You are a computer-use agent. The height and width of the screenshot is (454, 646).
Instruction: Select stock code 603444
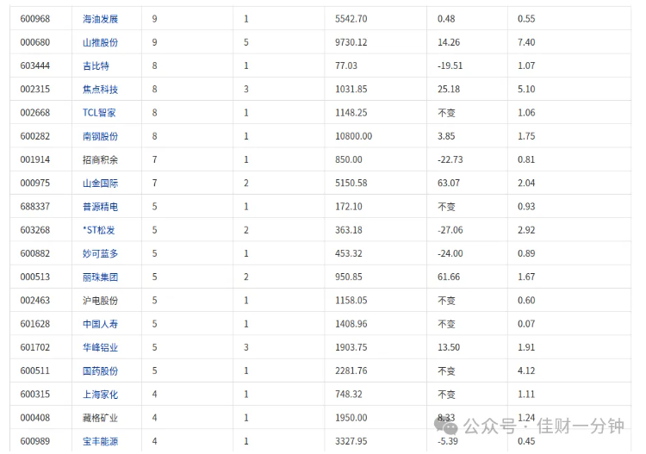coord(35,66)
